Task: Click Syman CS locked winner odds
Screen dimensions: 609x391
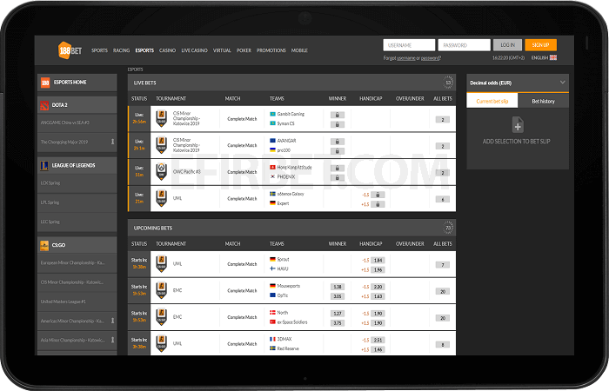Action: coord(338,124)
